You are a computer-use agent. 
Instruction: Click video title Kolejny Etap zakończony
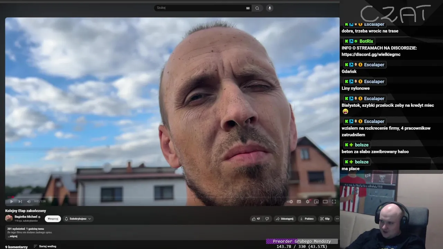tap(26, 211)
